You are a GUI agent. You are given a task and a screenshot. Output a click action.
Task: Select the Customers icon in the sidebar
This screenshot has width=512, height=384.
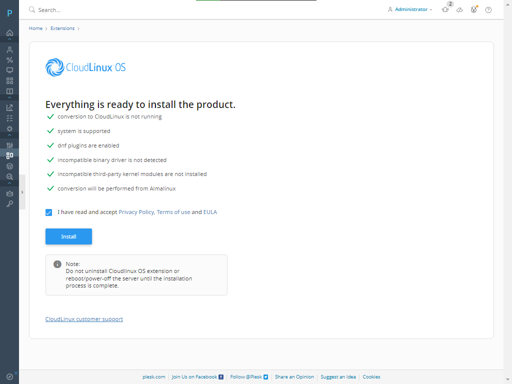point(9,49)
